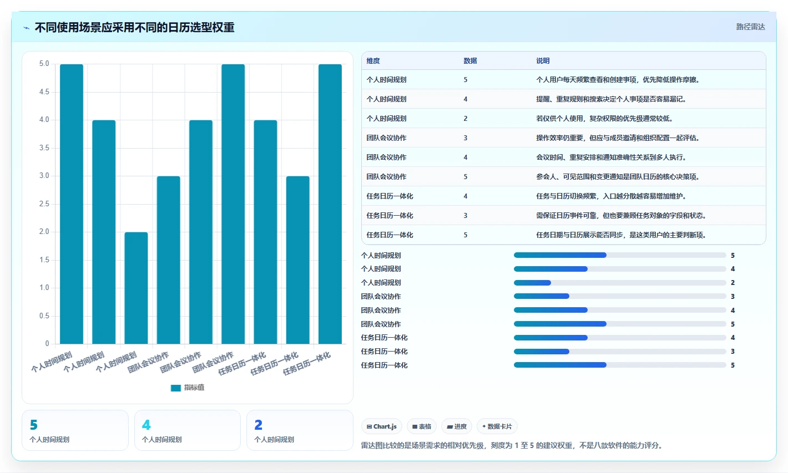788x473 pixels.
Task: Click the 数据卡片 tag chip
Action: click(497, 426)
